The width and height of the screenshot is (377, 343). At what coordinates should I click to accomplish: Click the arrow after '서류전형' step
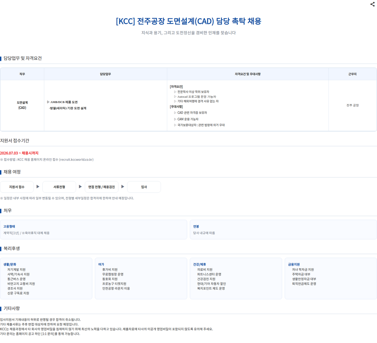pos(80,187)
